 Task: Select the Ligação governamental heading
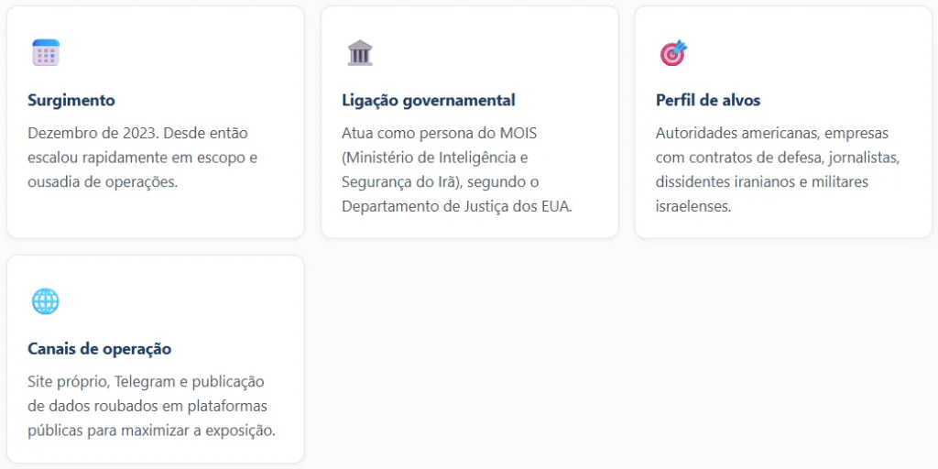pos(428,100)
